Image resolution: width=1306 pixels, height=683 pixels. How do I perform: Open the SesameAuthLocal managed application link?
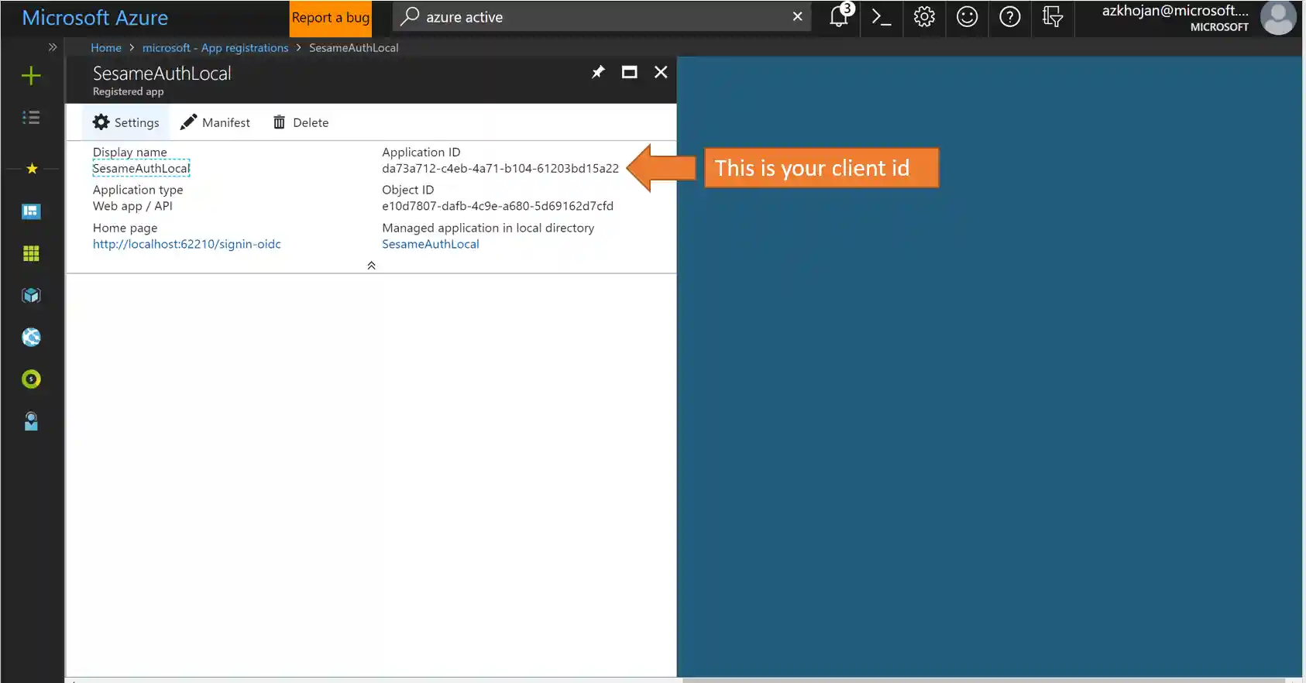point(431,244)
